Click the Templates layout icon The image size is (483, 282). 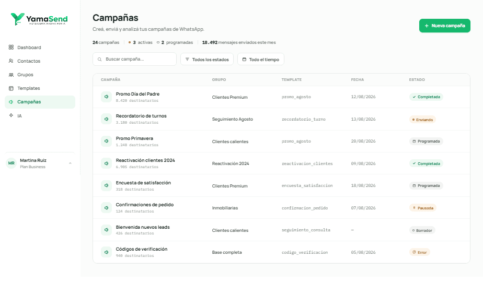[x=11, y=88]
